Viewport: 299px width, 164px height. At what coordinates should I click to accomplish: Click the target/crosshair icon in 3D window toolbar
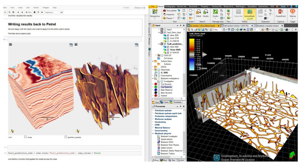click(x=237, y=29)
